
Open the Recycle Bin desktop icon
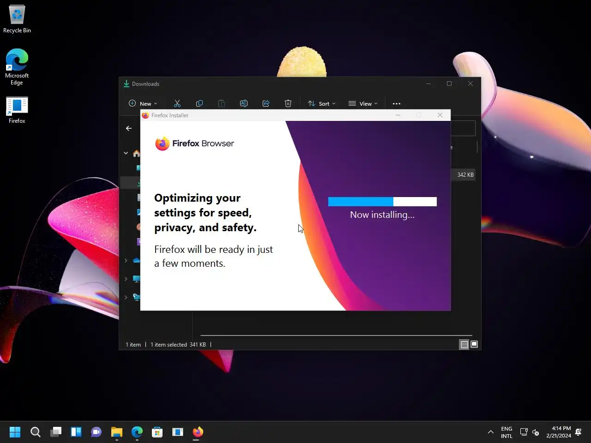pyautogui.click(x=17, y=19)
